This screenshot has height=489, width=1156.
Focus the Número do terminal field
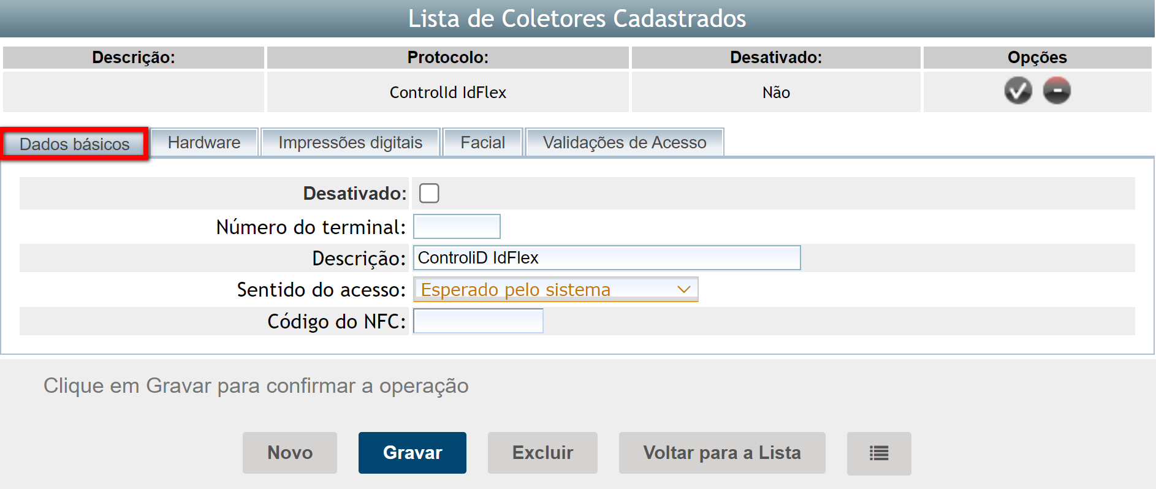(457, 227)
